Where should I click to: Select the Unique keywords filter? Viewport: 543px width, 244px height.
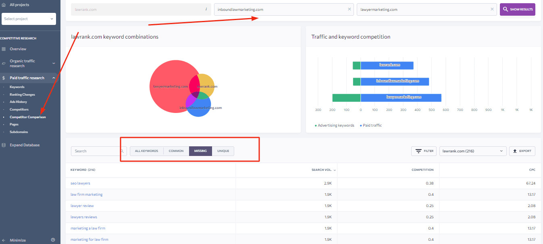pos(223,151)
